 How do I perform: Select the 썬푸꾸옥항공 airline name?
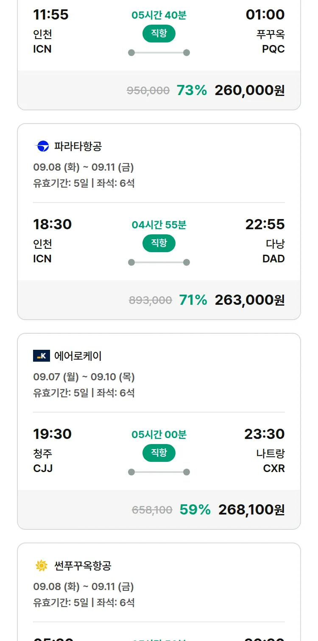(x=83, y=565)
